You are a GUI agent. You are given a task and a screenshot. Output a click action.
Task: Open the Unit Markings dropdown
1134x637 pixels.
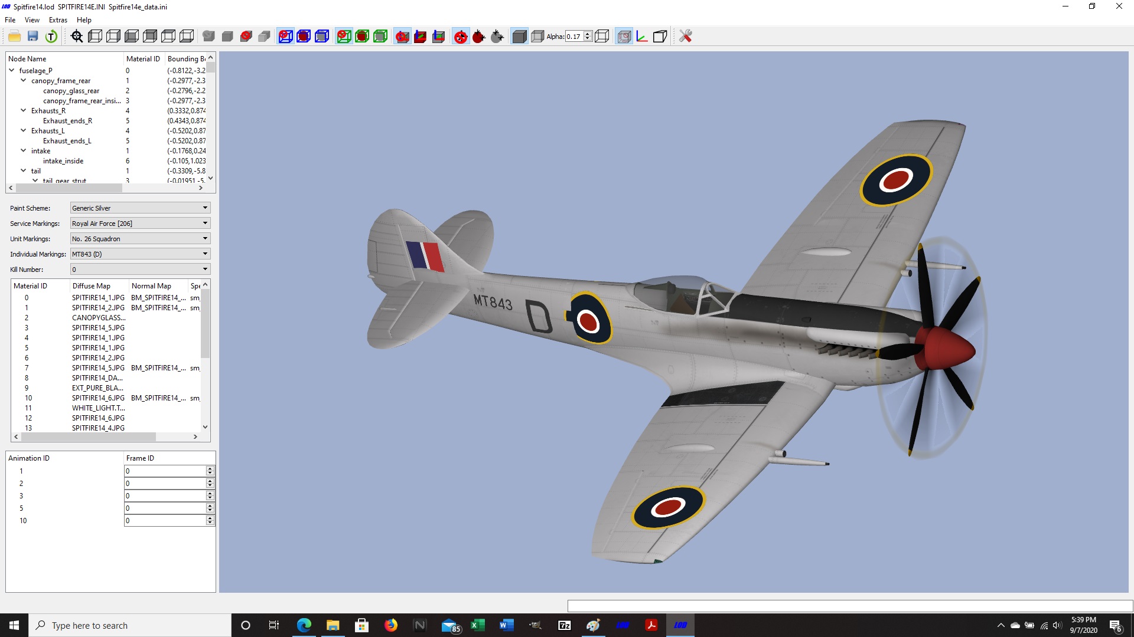tap(140, 239)
